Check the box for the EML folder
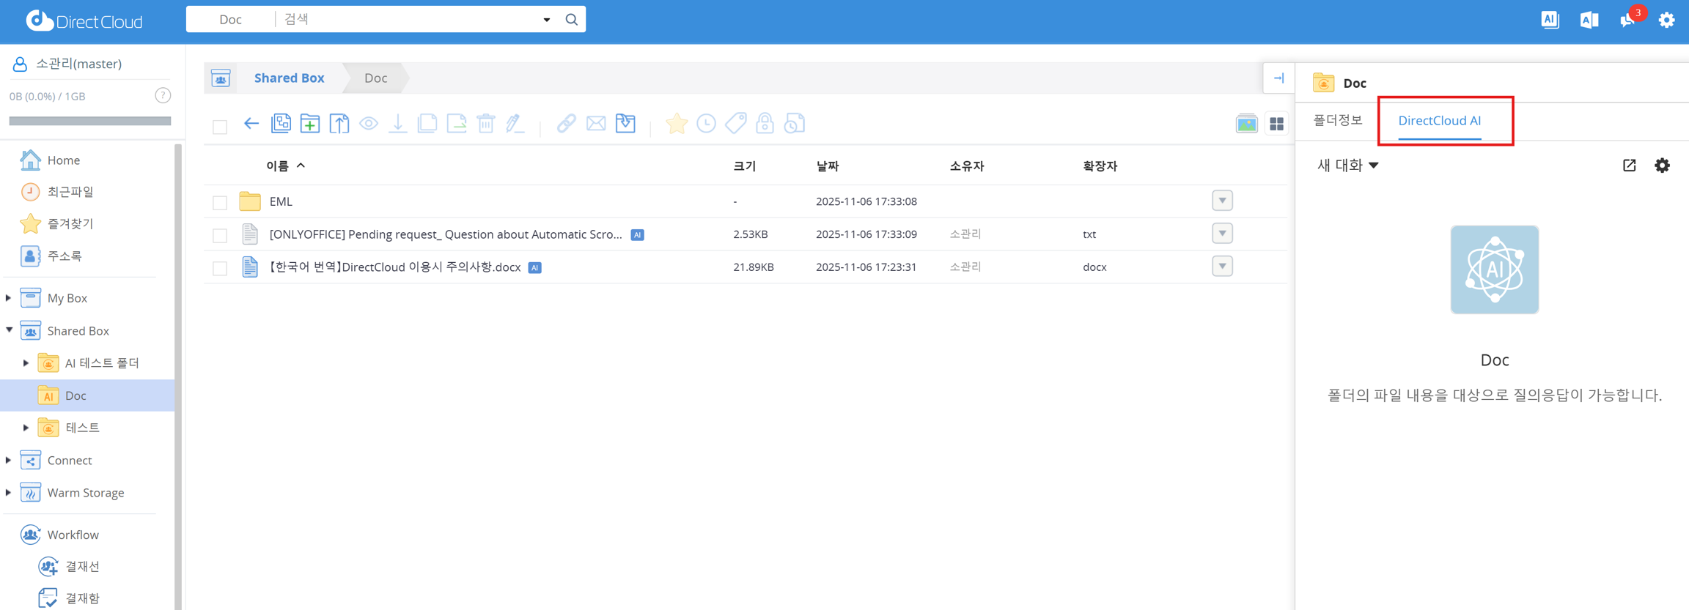Viewport: 1689px width, 610px height. pyautogui.click(x=220, y=202)
